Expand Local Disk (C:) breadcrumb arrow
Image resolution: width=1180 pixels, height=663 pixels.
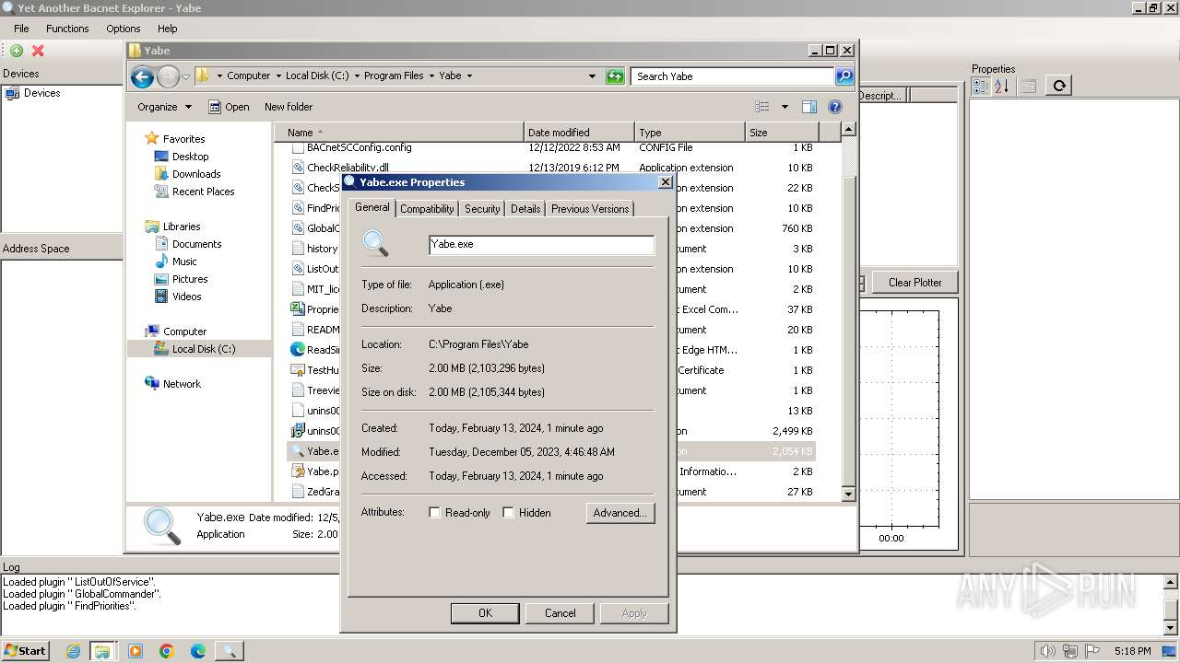coord(357,76)
